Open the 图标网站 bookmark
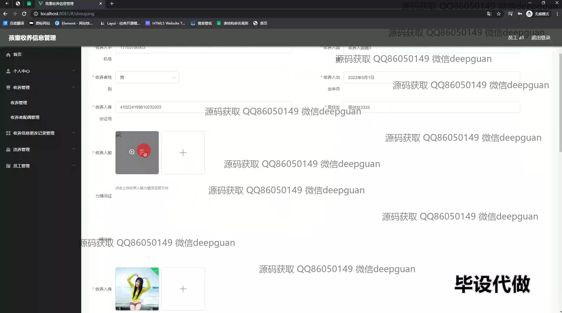This screenshot has width=562, height=313. click(40, 23)
